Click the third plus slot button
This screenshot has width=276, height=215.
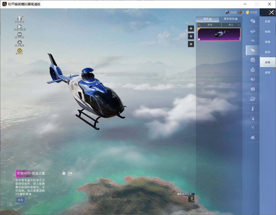(x=191, y=44)
